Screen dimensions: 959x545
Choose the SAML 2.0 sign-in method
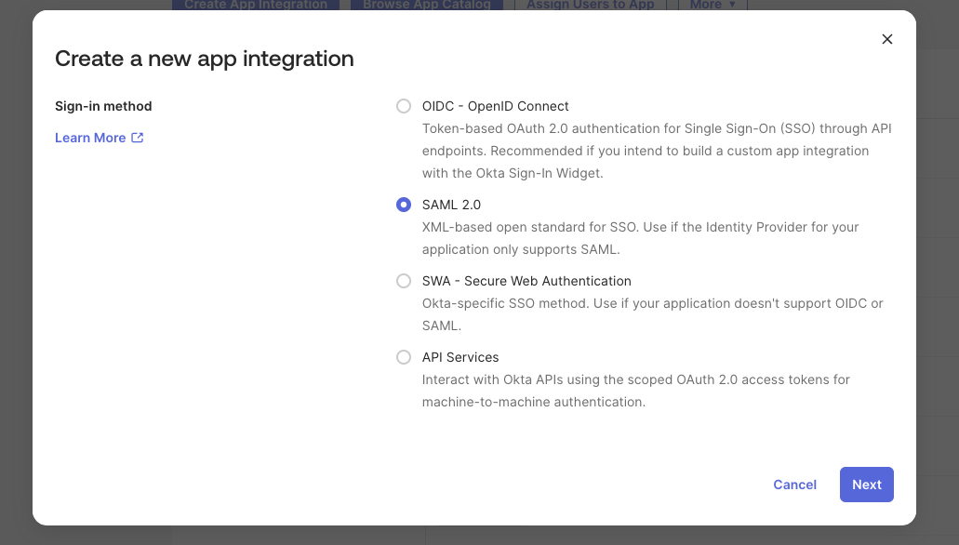404,205
